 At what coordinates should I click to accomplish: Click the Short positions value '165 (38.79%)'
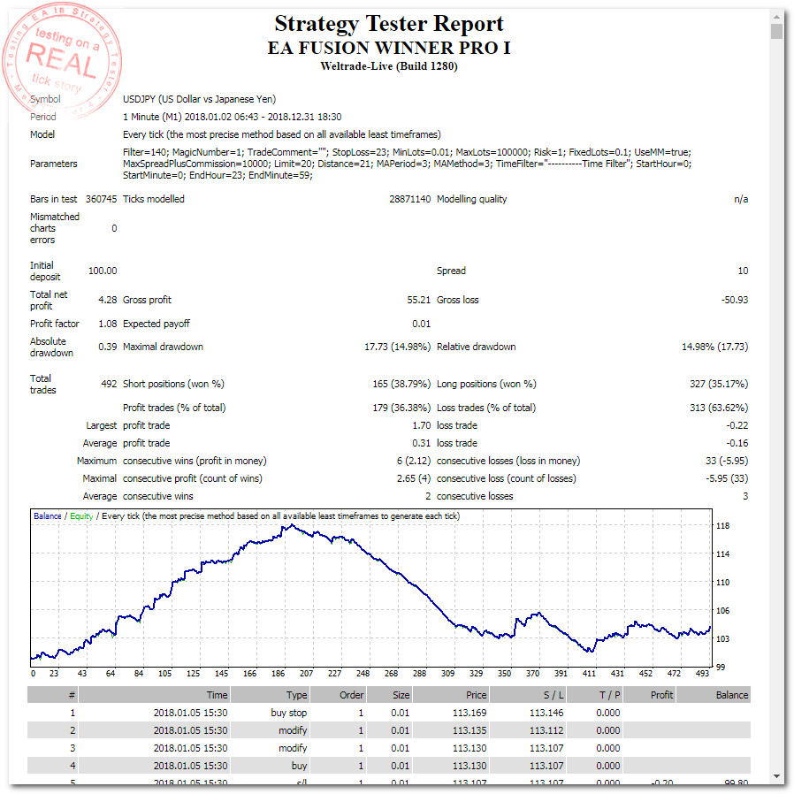tap(401, 384)
